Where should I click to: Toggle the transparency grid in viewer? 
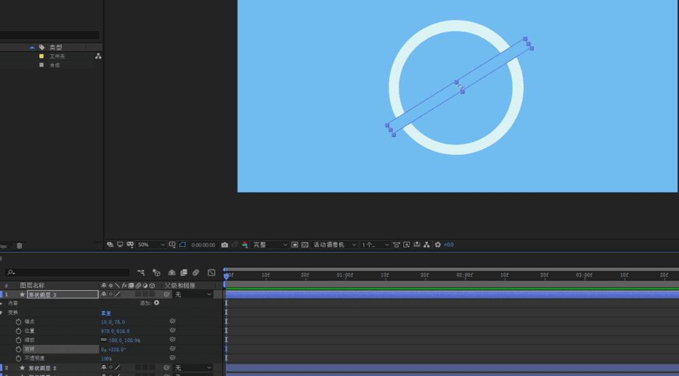click(305, 244)
